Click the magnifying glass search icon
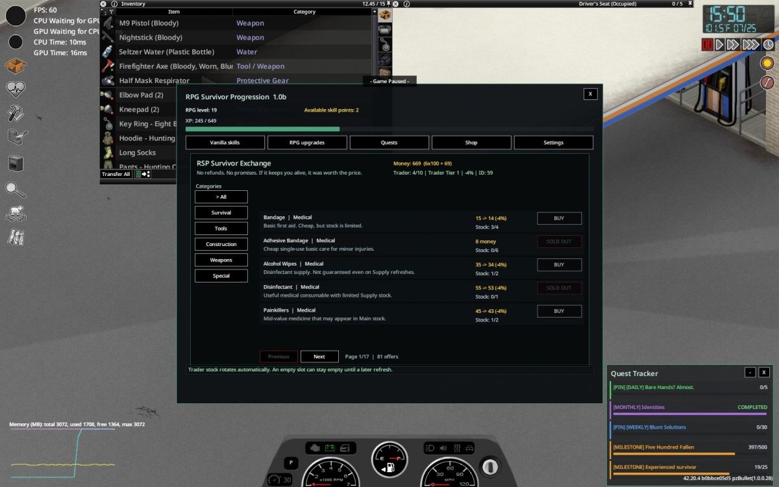 tap(16, 188)
